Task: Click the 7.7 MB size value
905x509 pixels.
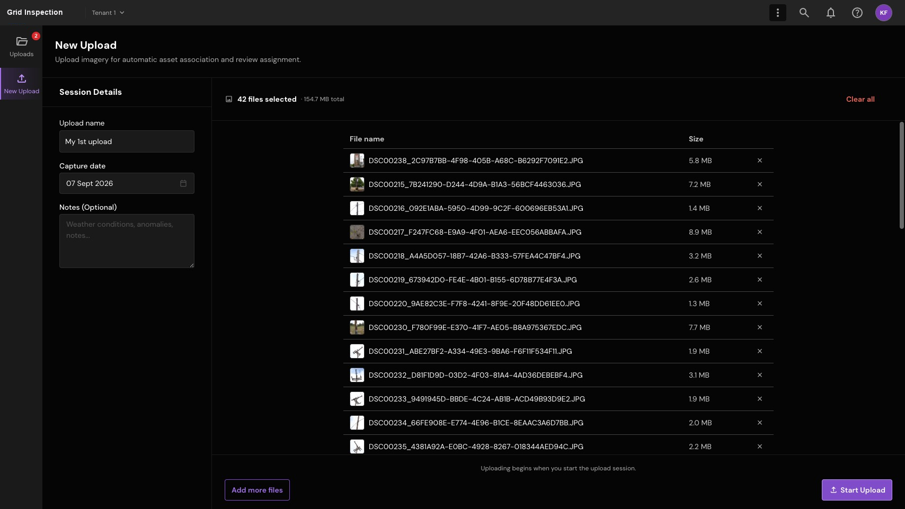Action: 699,327
